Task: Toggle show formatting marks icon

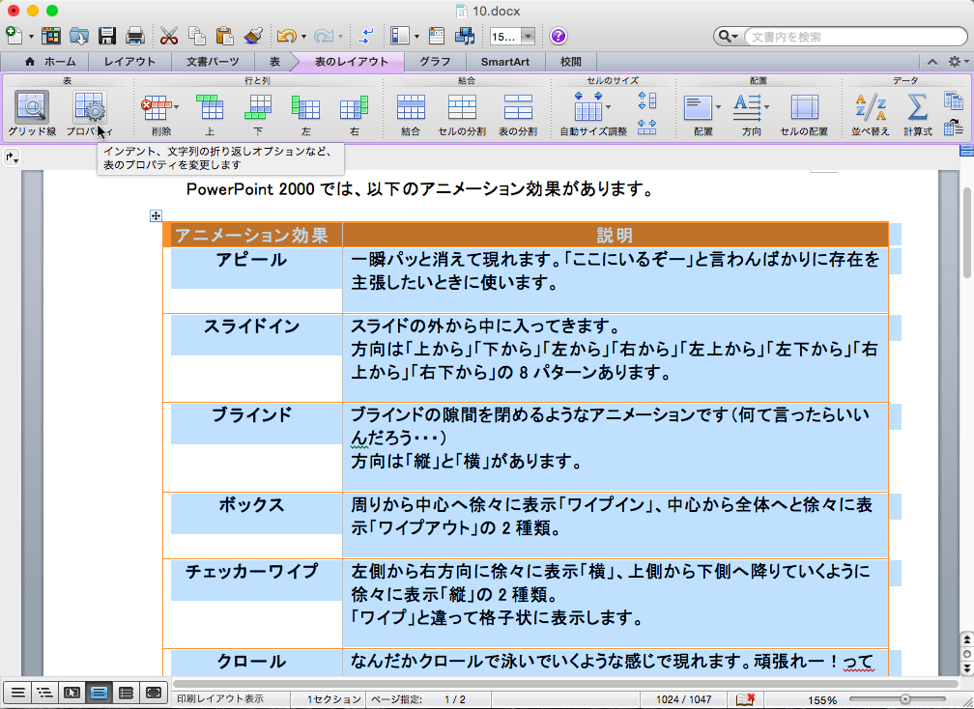Action: [366, 36]
